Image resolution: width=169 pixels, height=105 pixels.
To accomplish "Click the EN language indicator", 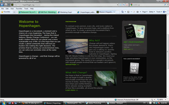I will (x=144, y=103).
